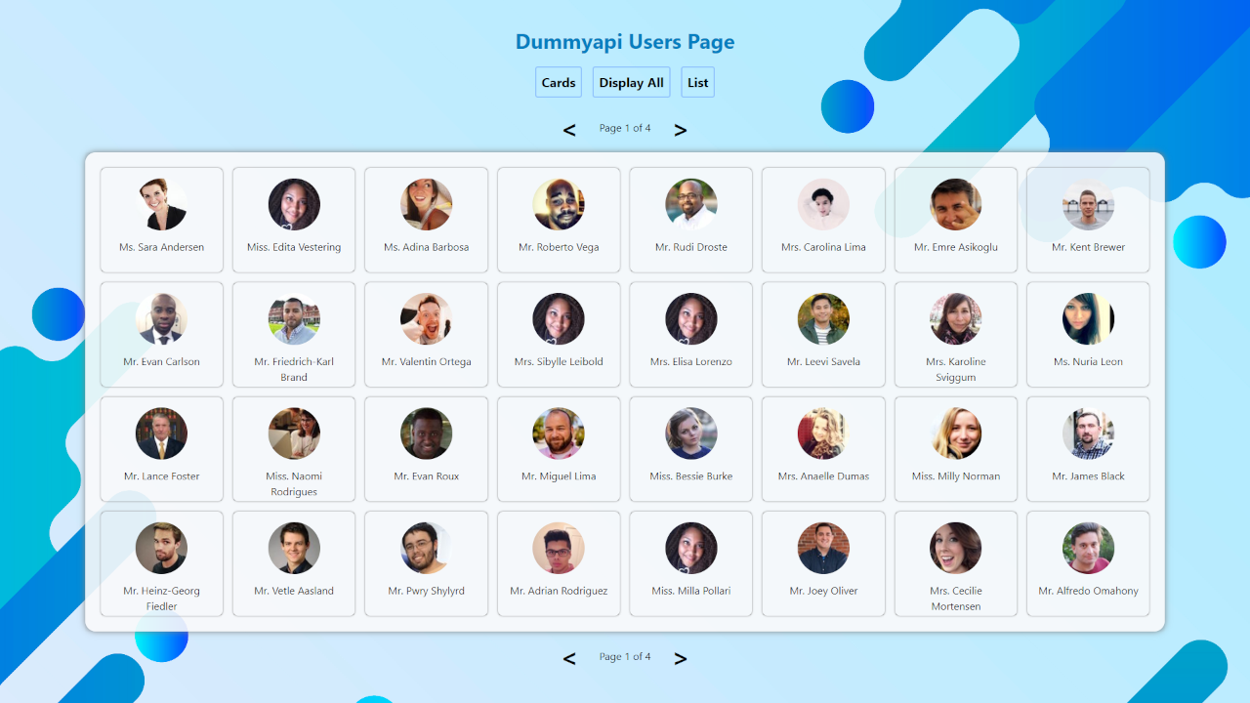Select Mr. Roberto Vega's profile picture

[x=559, y=204]
